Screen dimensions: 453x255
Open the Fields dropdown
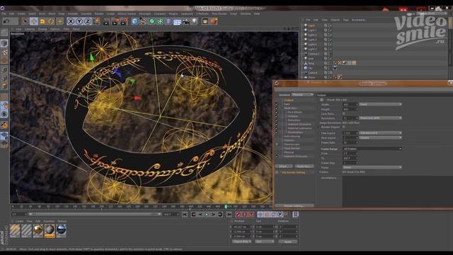pos(372,167)
